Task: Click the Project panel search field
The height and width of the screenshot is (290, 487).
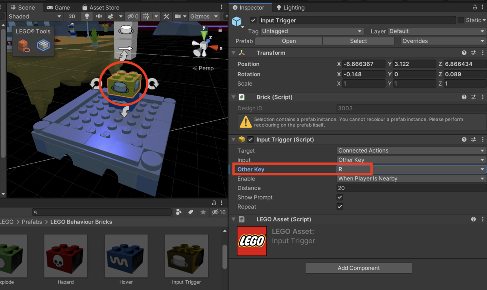Action: [x=102, y=212]
